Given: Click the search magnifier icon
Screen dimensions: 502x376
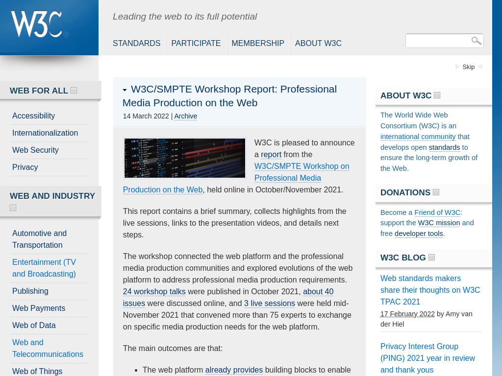Looking at the screenshot, I should 476,41.
